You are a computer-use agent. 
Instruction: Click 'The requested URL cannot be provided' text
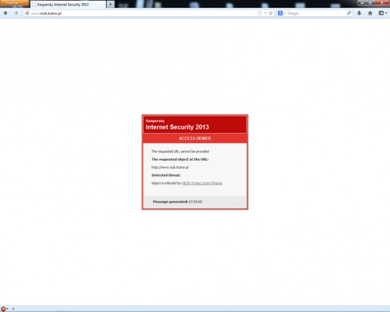(x=180, y=151)
